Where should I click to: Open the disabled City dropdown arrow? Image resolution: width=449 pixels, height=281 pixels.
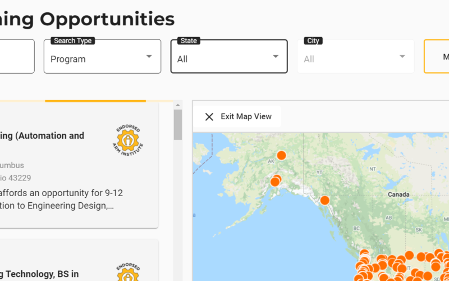[402, 56]
